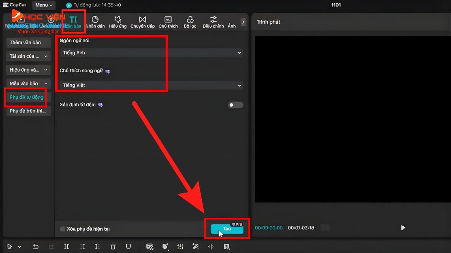Open the Menu at the top left

coord(43,5)
